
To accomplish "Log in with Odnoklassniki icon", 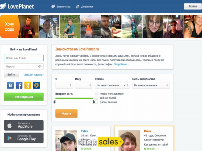I will tap(28, 85).
